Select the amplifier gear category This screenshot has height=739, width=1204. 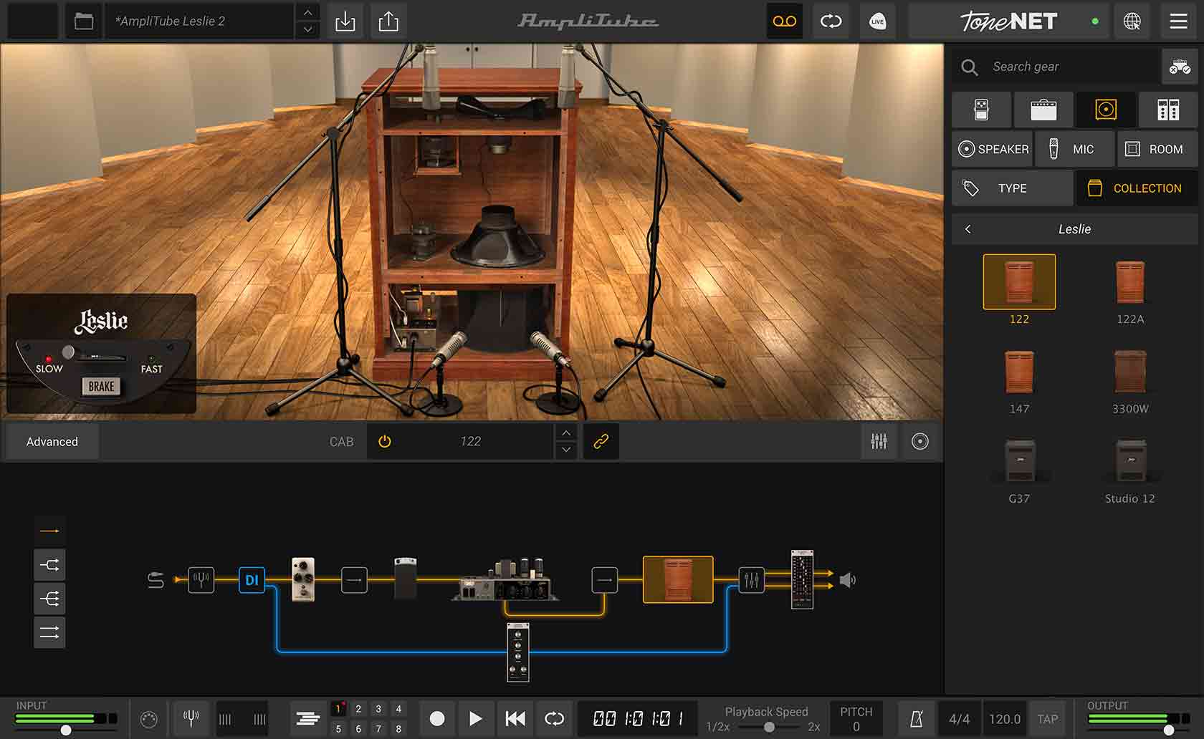pos(1043,110)
